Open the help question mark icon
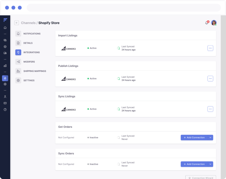This screenshot has height=179, width=226. [x=5, y=109]
